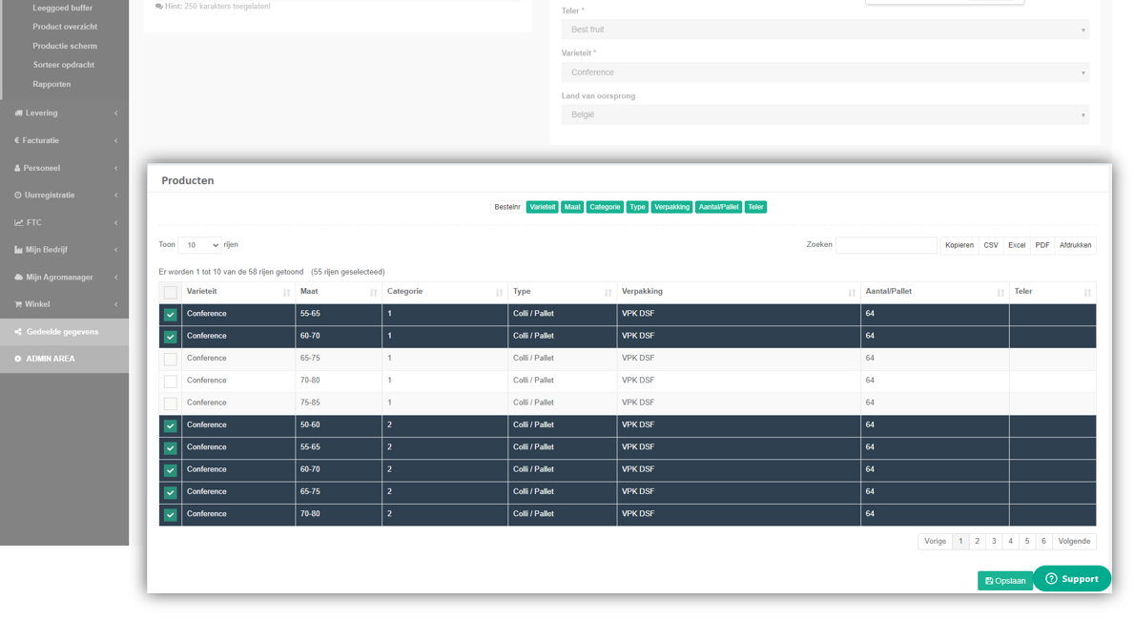Toggle the Categorie column visibility button
The image size is (1135, 620).
click(x=605, y=207)
